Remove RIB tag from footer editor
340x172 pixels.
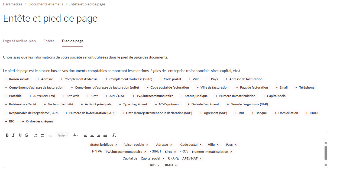coord(158,165)
